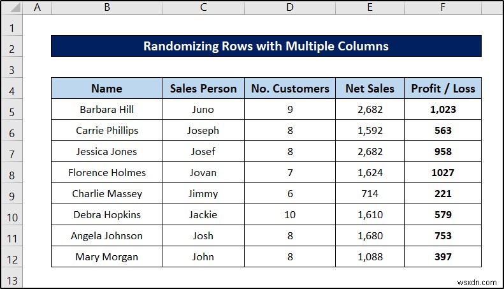The image size is (504, 289).
Task: Click the title cell Randomizing Rows with Multiple Columns
Action: (x=266, y=46)
